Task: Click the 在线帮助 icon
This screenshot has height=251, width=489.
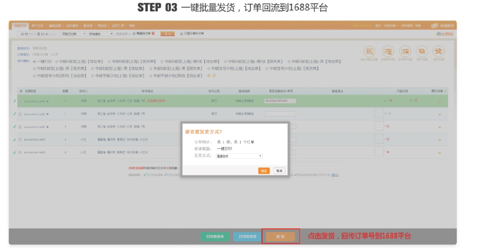Action: click(x=444, y=34)
